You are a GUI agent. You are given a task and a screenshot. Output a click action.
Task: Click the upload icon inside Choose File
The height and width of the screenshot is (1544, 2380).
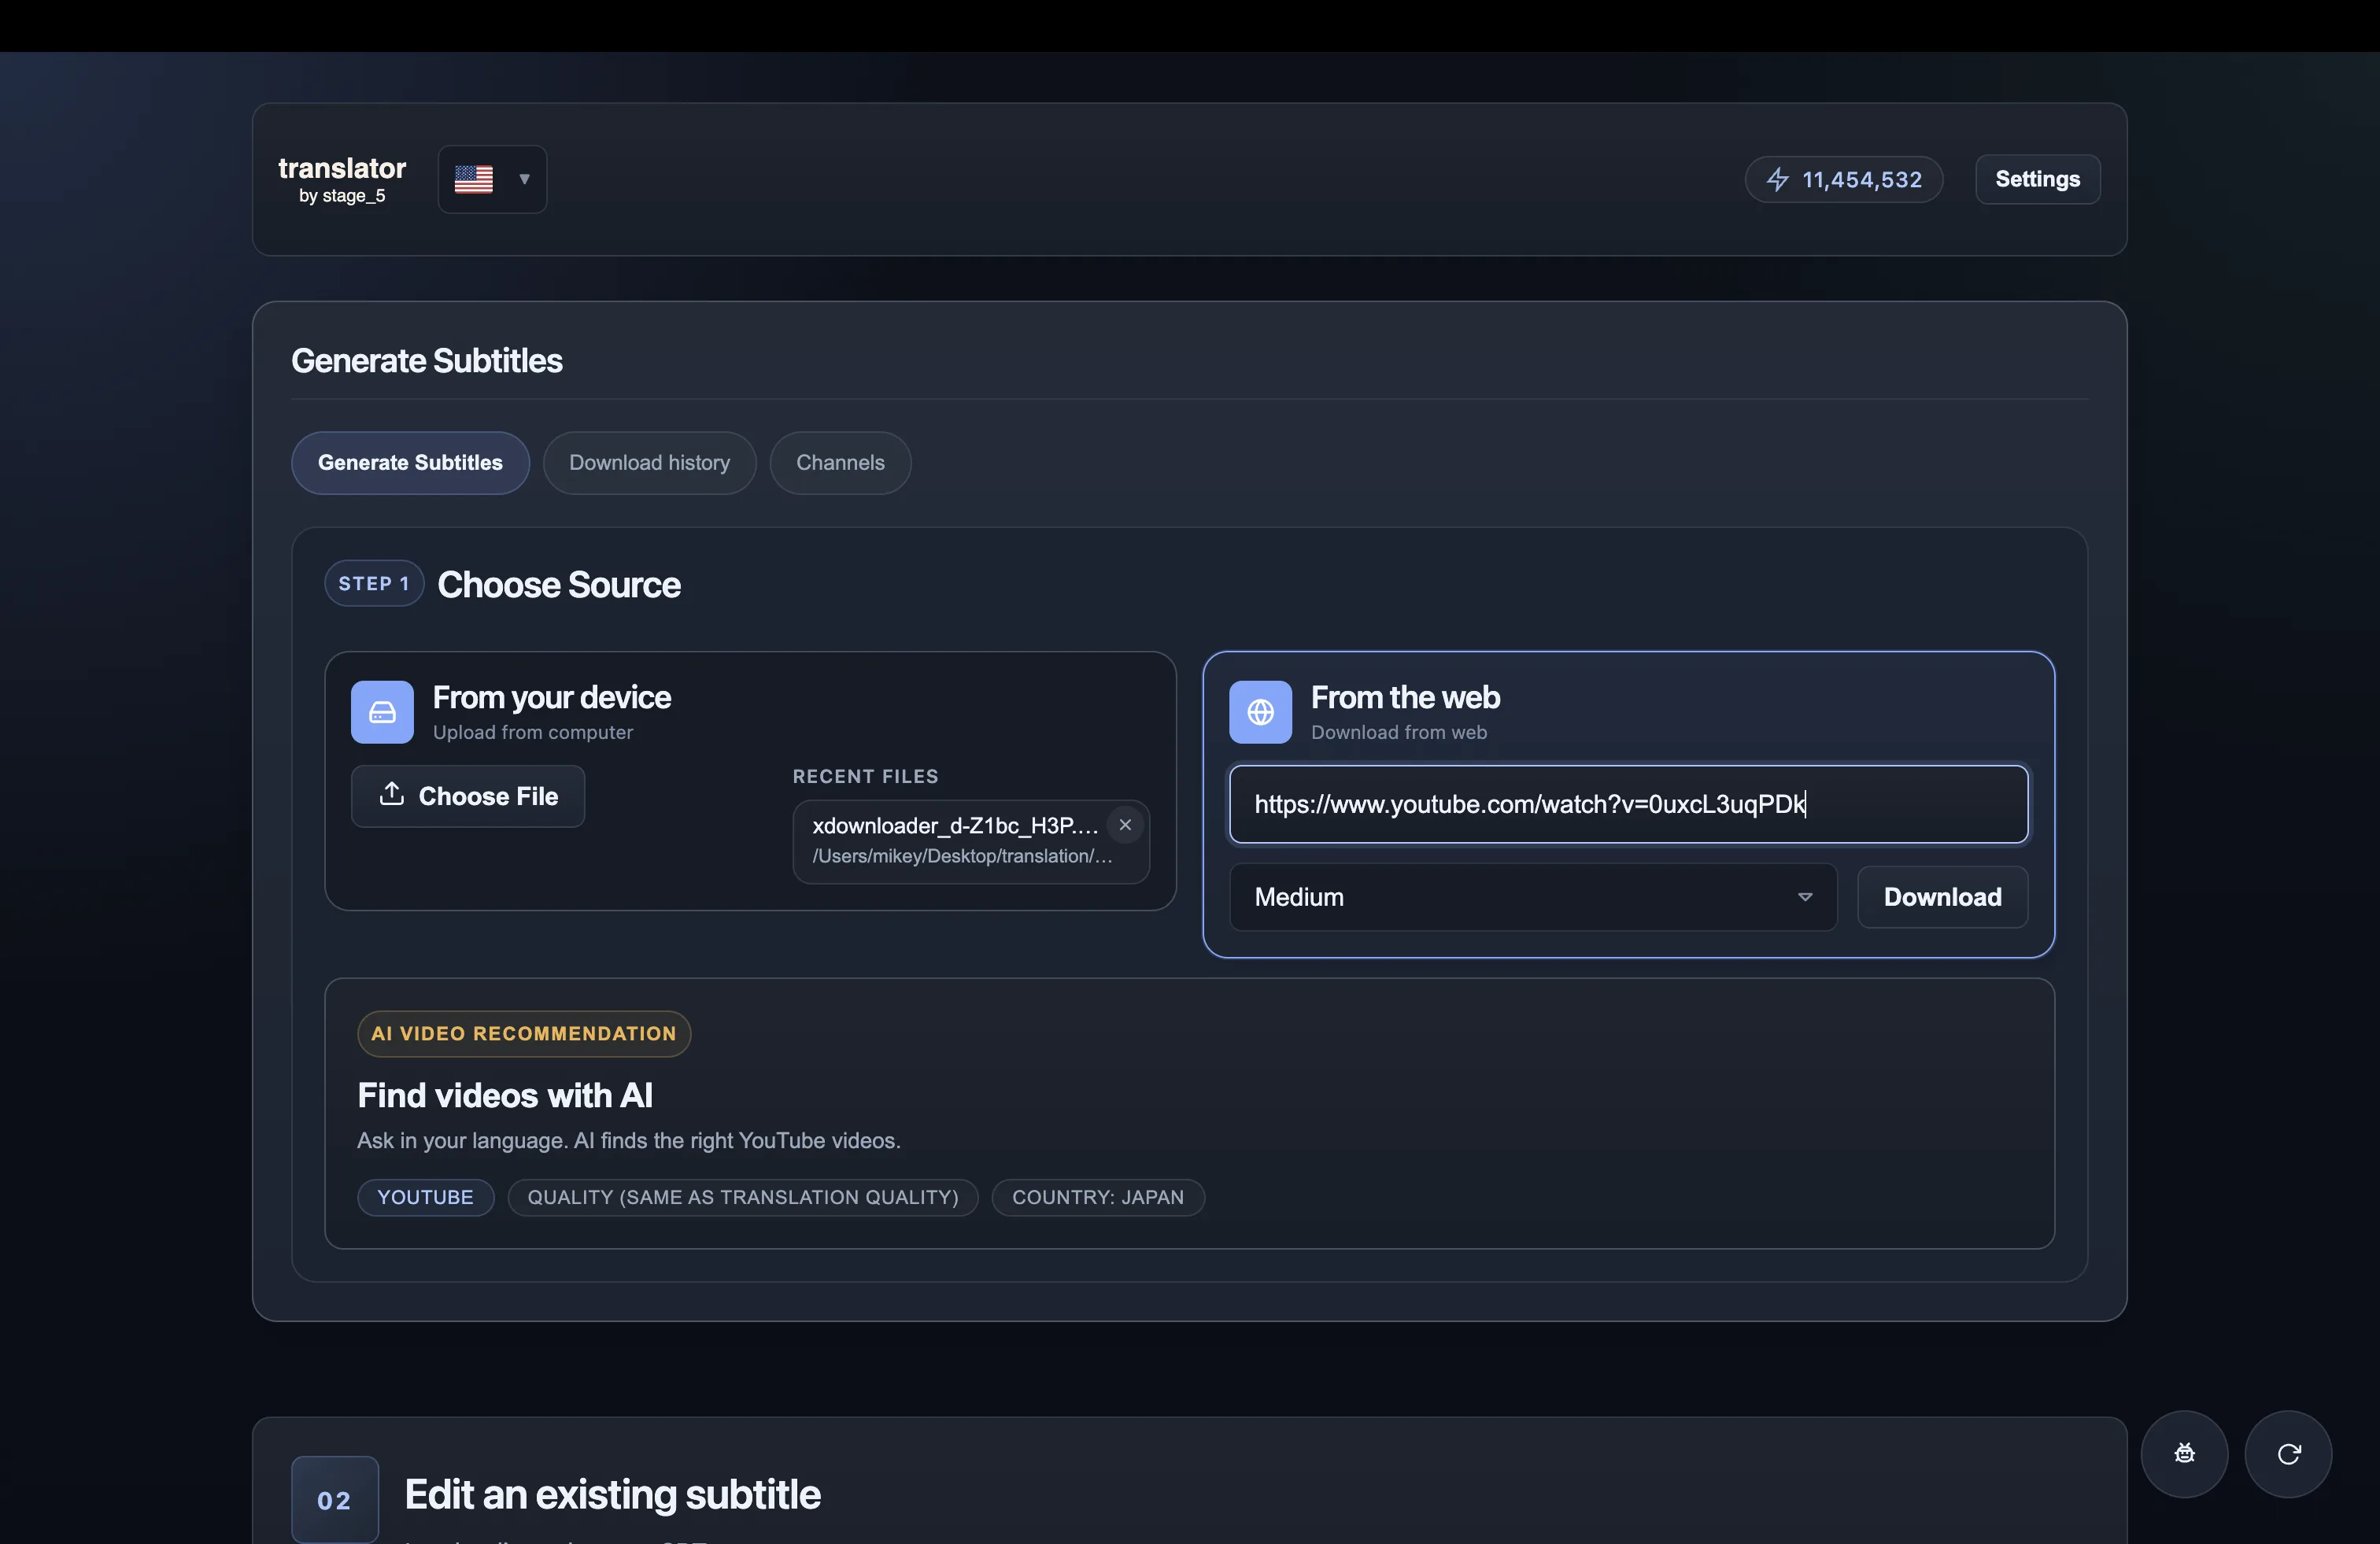393,795
